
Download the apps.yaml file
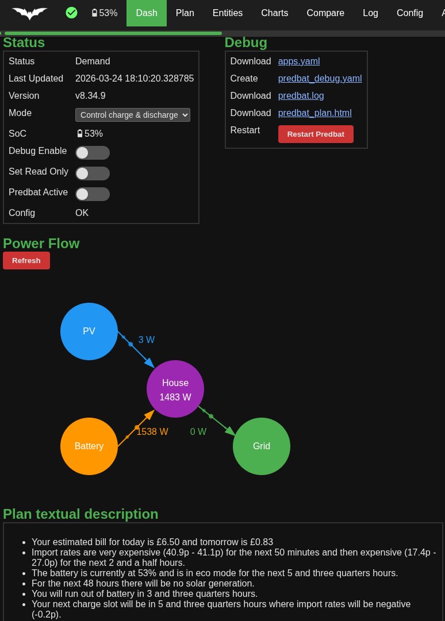[299, 61]
